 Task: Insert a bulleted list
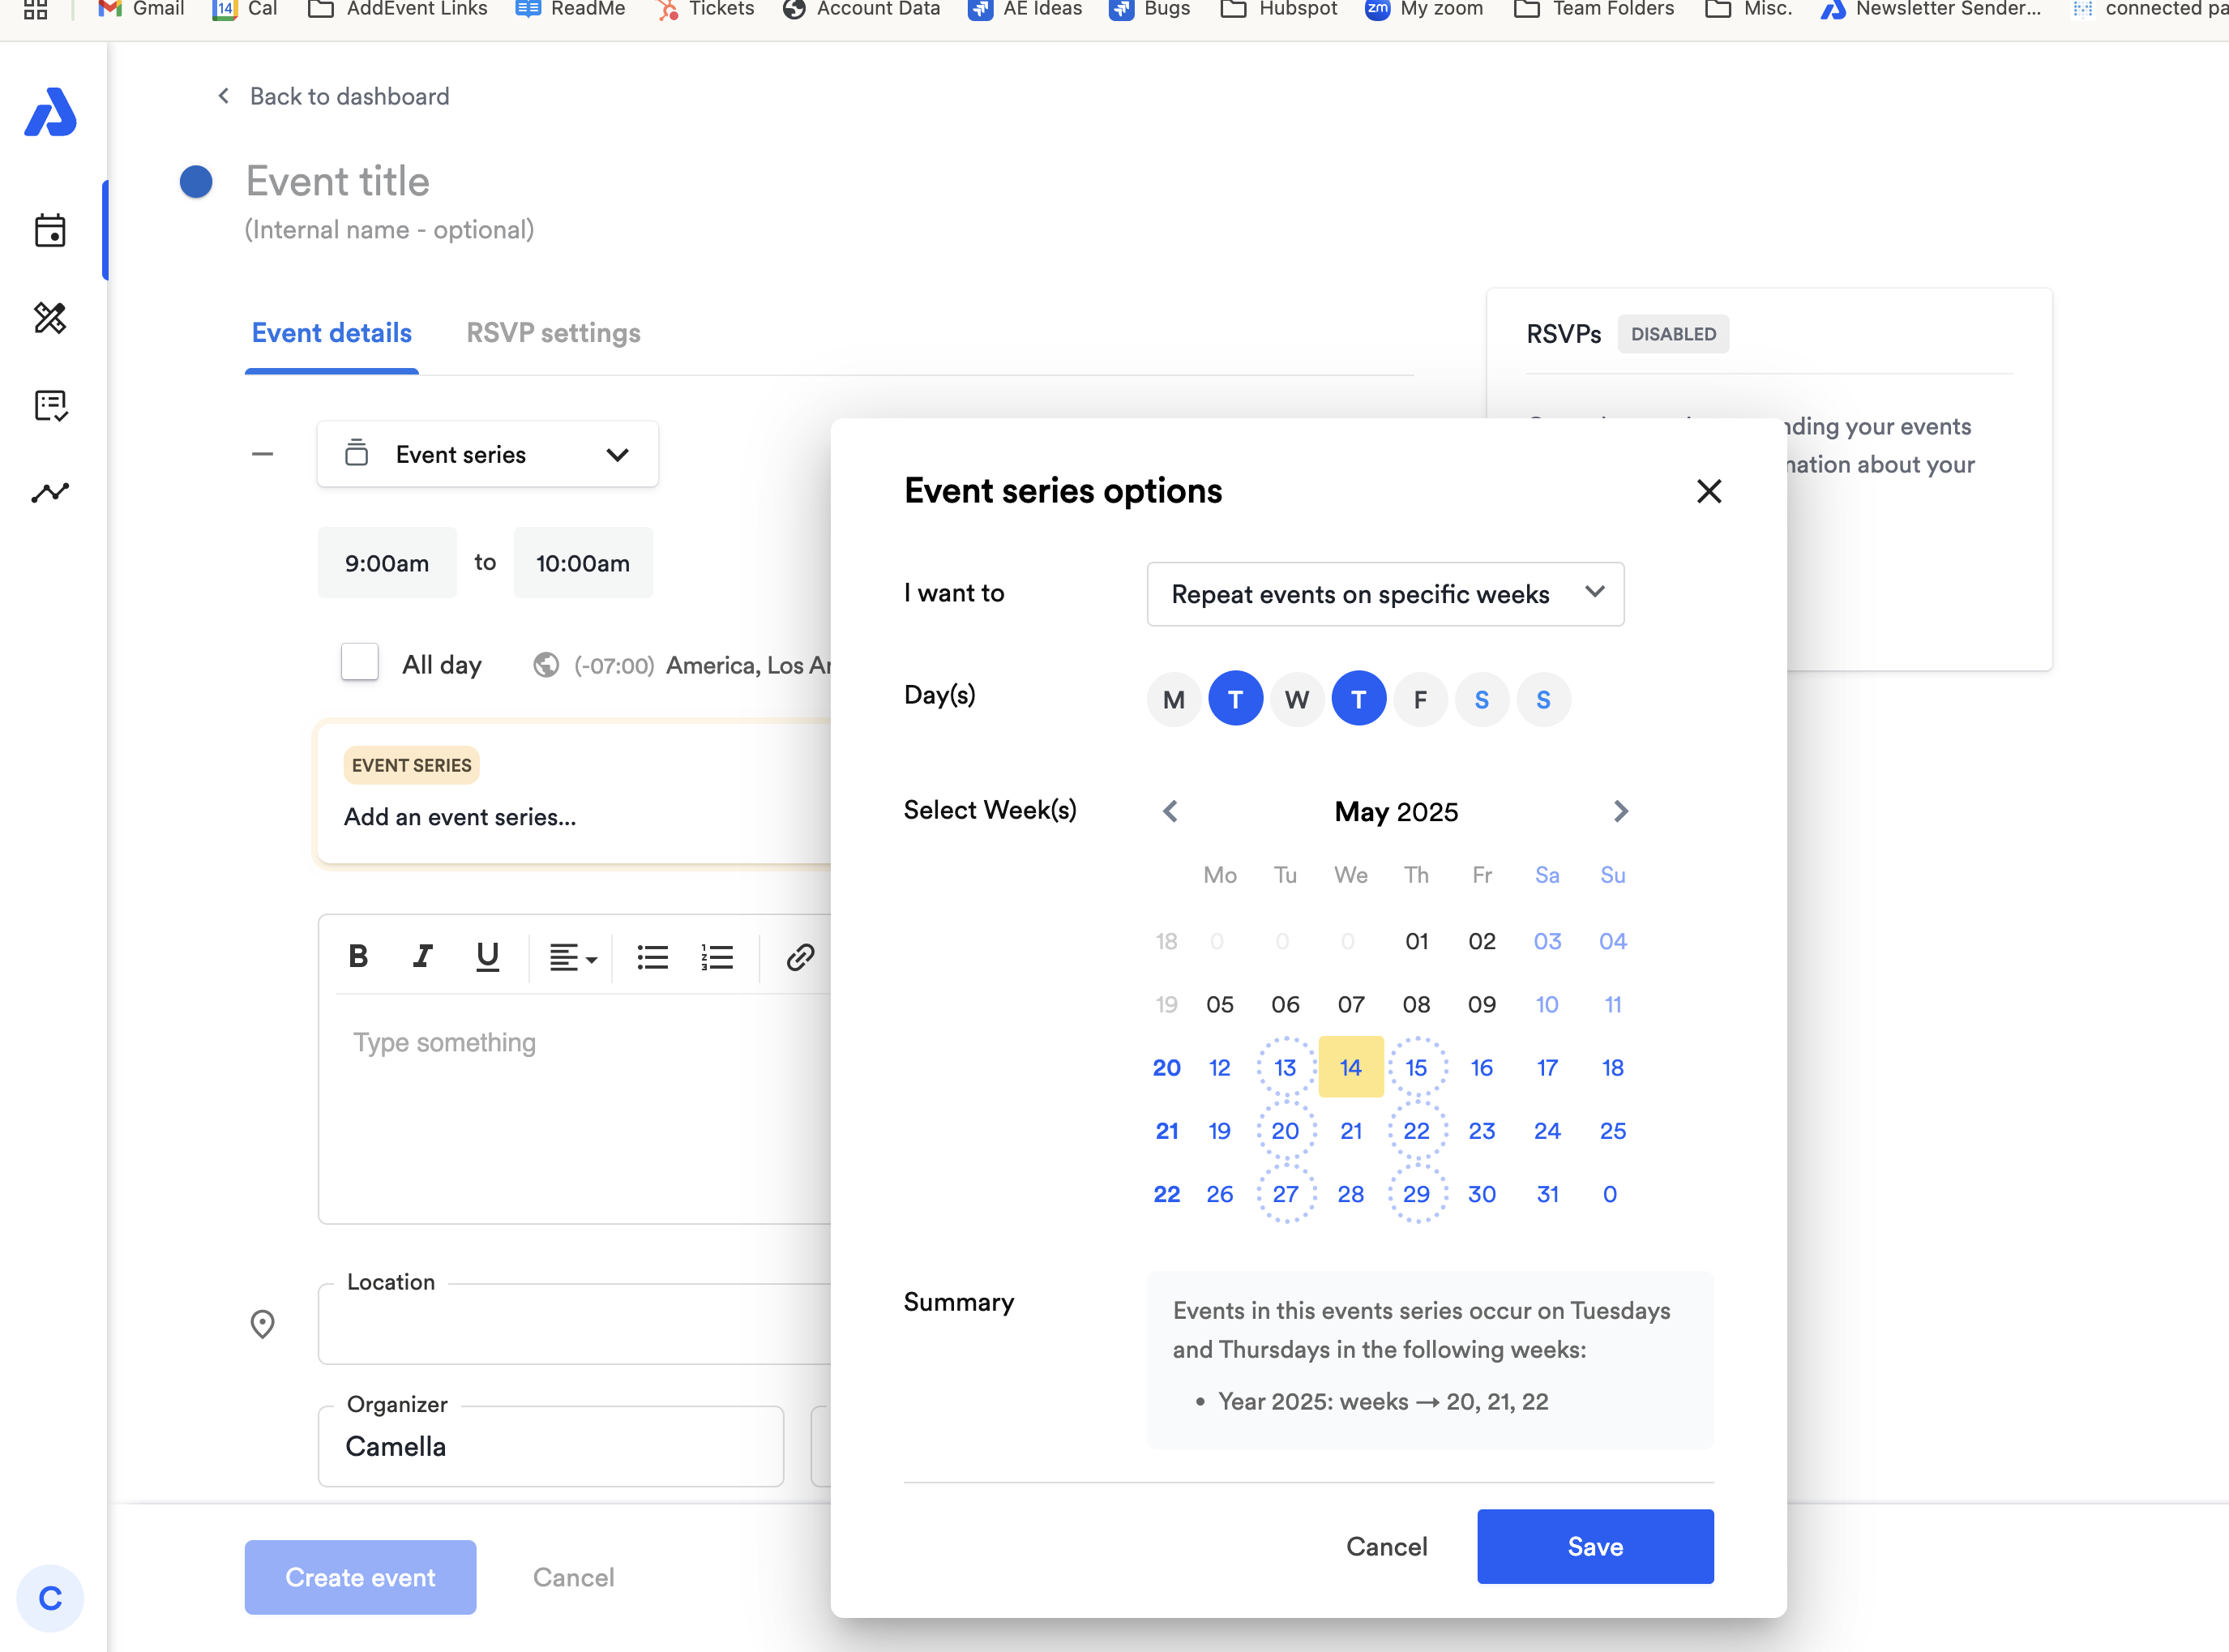652,957
